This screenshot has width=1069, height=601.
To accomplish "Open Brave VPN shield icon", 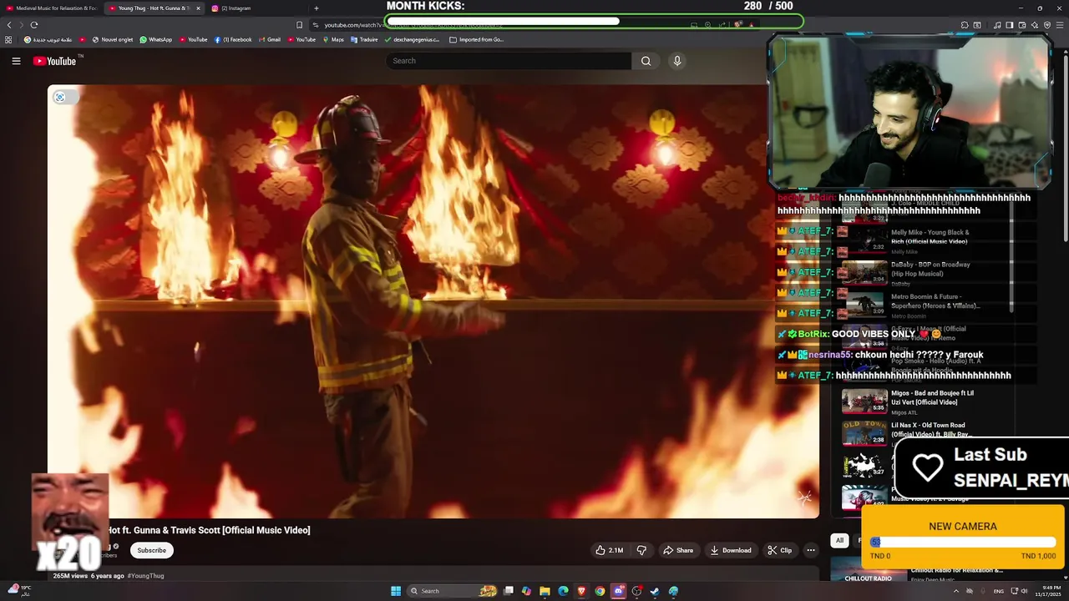I will [1046, 25].
